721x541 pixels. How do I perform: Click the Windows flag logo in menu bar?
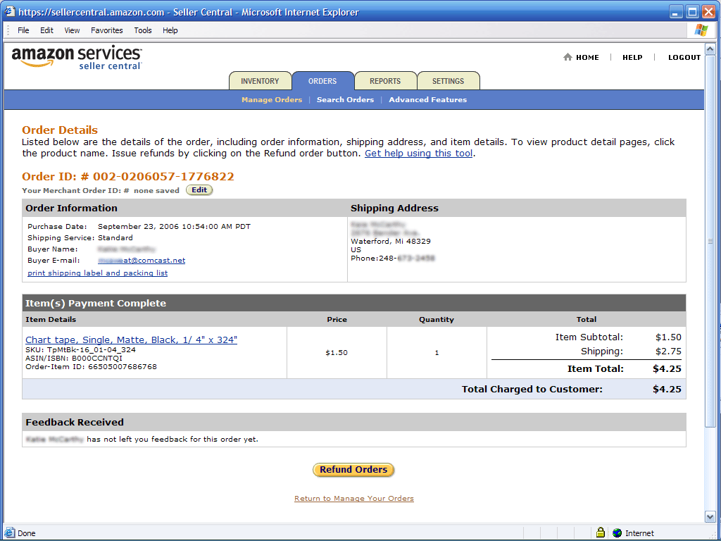pyautogui.click(x=701, y=30)
